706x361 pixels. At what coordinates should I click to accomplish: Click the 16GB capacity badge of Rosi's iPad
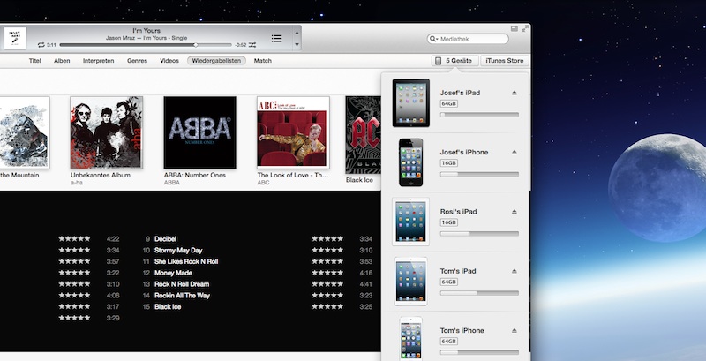(448, 222)
